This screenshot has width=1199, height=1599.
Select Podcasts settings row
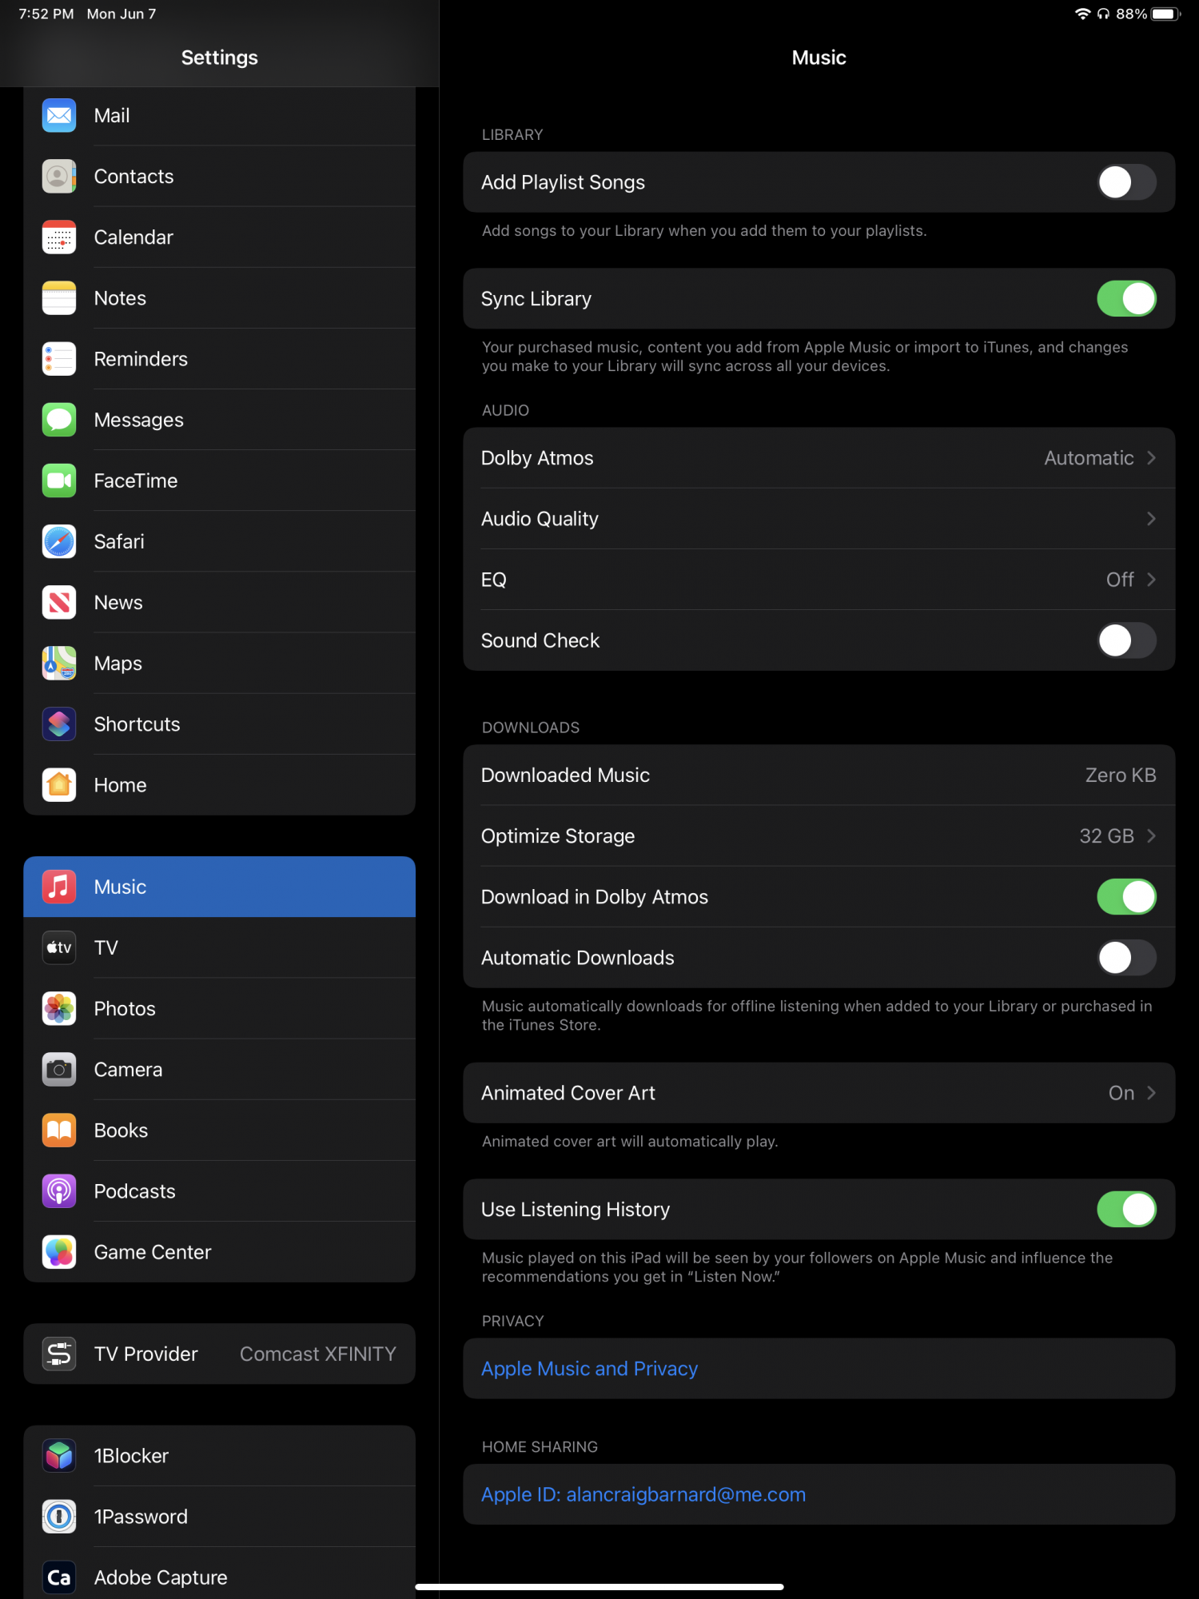click(220, 1191)
